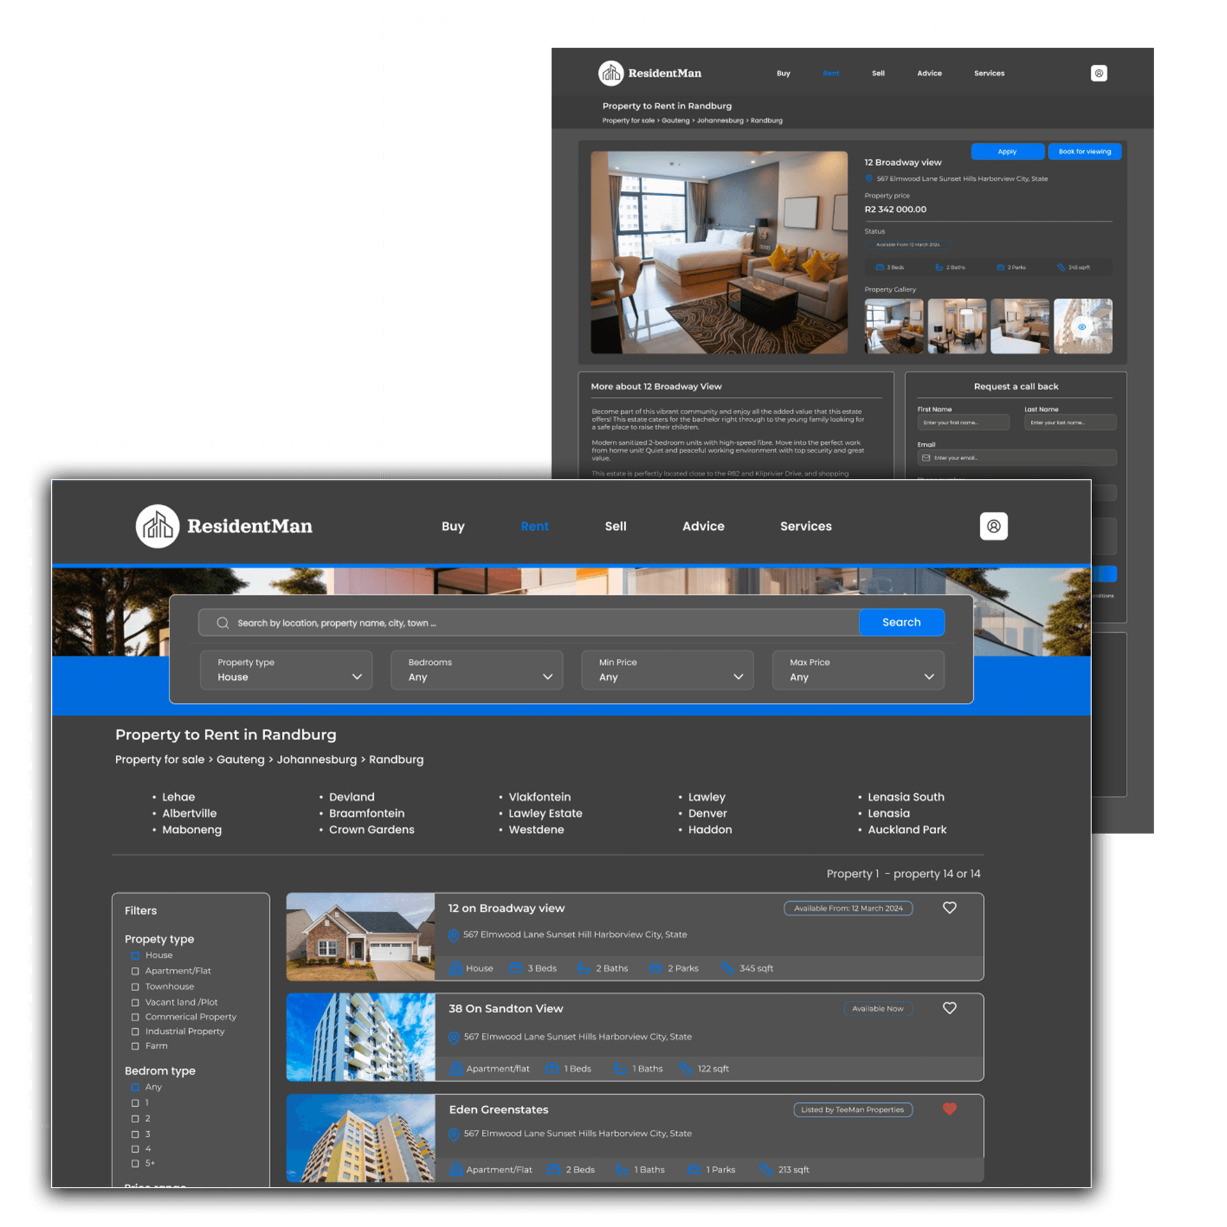Click location pin on 12 on Broadway view

pyautogui.click(x=454, y=936)
